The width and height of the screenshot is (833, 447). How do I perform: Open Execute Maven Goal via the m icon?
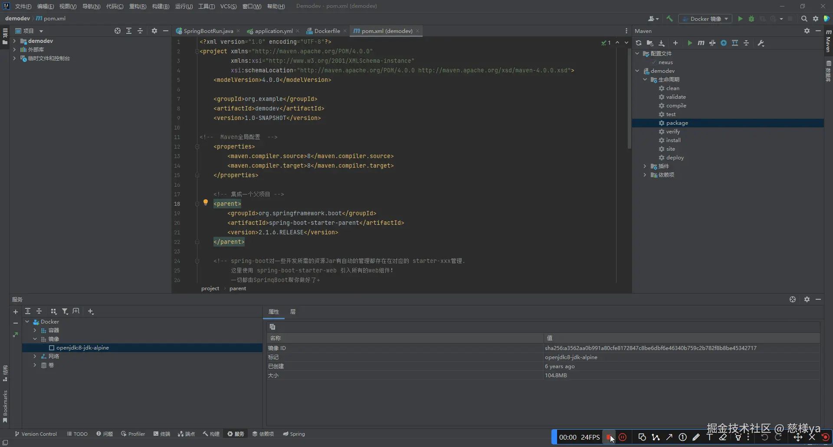[701, 43]
